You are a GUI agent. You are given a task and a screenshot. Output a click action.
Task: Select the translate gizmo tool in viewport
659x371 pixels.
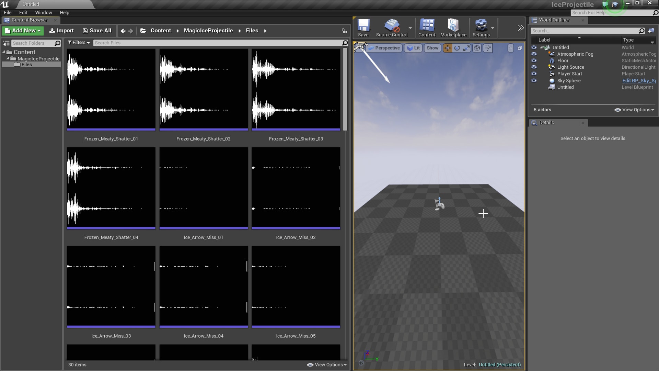point(447,48)
